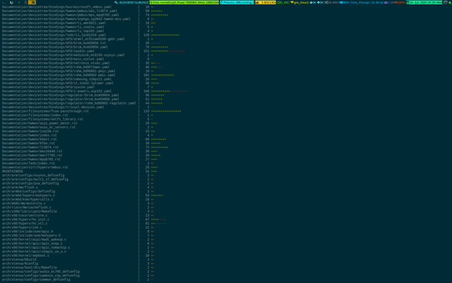
Task: Click the arch/xtensa/configs/common_defconfig line
Action: point(36,279)
